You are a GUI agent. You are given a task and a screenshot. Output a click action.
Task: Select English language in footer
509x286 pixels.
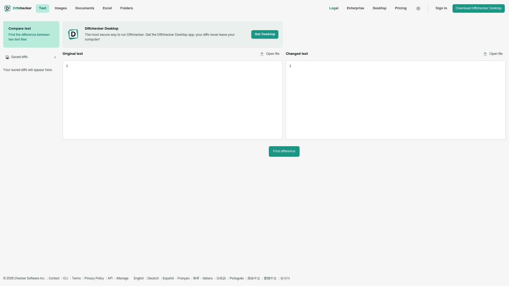coord(139,279)
